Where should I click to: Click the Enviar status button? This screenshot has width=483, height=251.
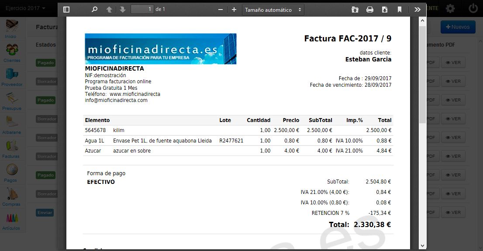tap(45, 213)
